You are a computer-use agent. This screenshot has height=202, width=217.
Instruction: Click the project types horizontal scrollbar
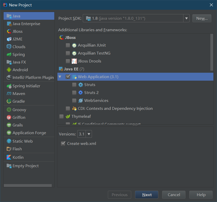(28, 185)
